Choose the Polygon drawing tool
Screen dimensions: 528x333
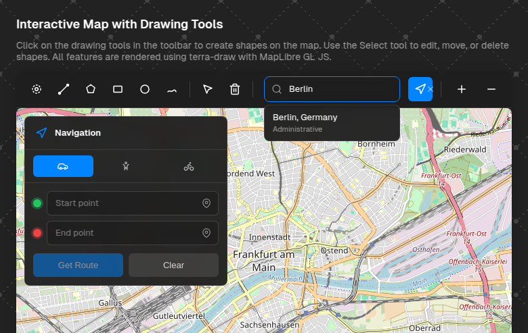click(91, 89)
